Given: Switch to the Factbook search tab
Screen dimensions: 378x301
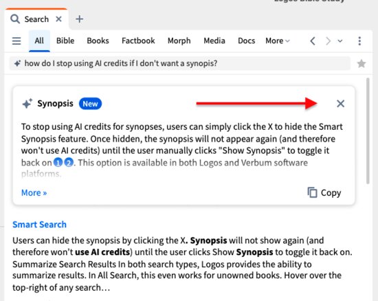Looking at the screenshot, I should tap(138, 41).
